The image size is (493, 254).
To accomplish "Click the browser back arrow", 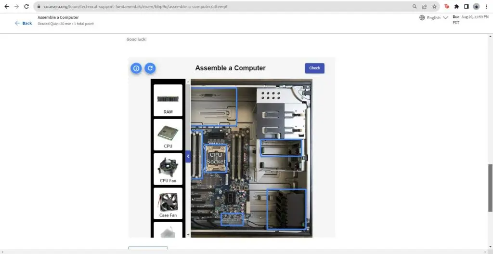I will [x=7, y=6].
